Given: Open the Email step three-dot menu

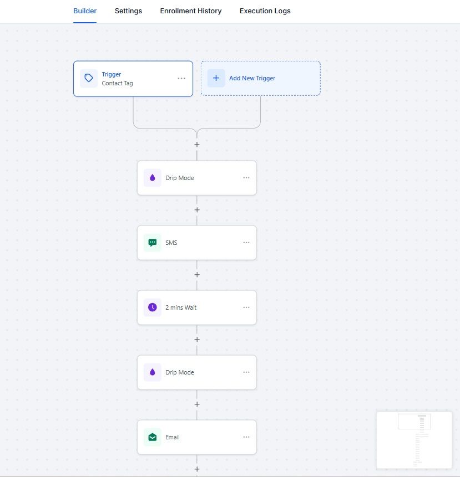Looking at the screenshot, I should click(246, 437).
